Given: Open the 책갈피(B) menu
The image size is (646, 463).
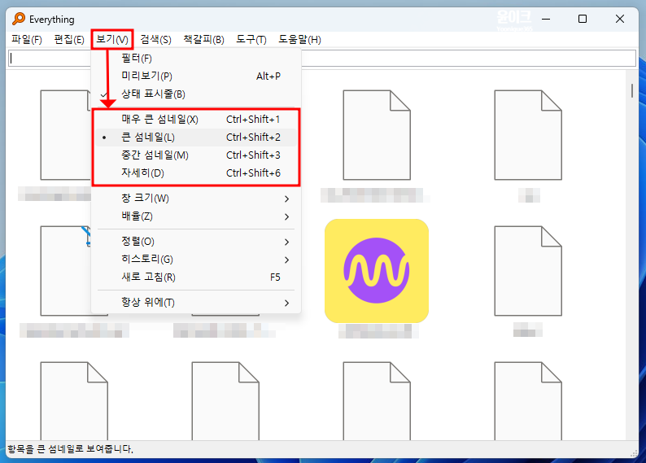Looking at the screenshot, I should click(204, 40).
